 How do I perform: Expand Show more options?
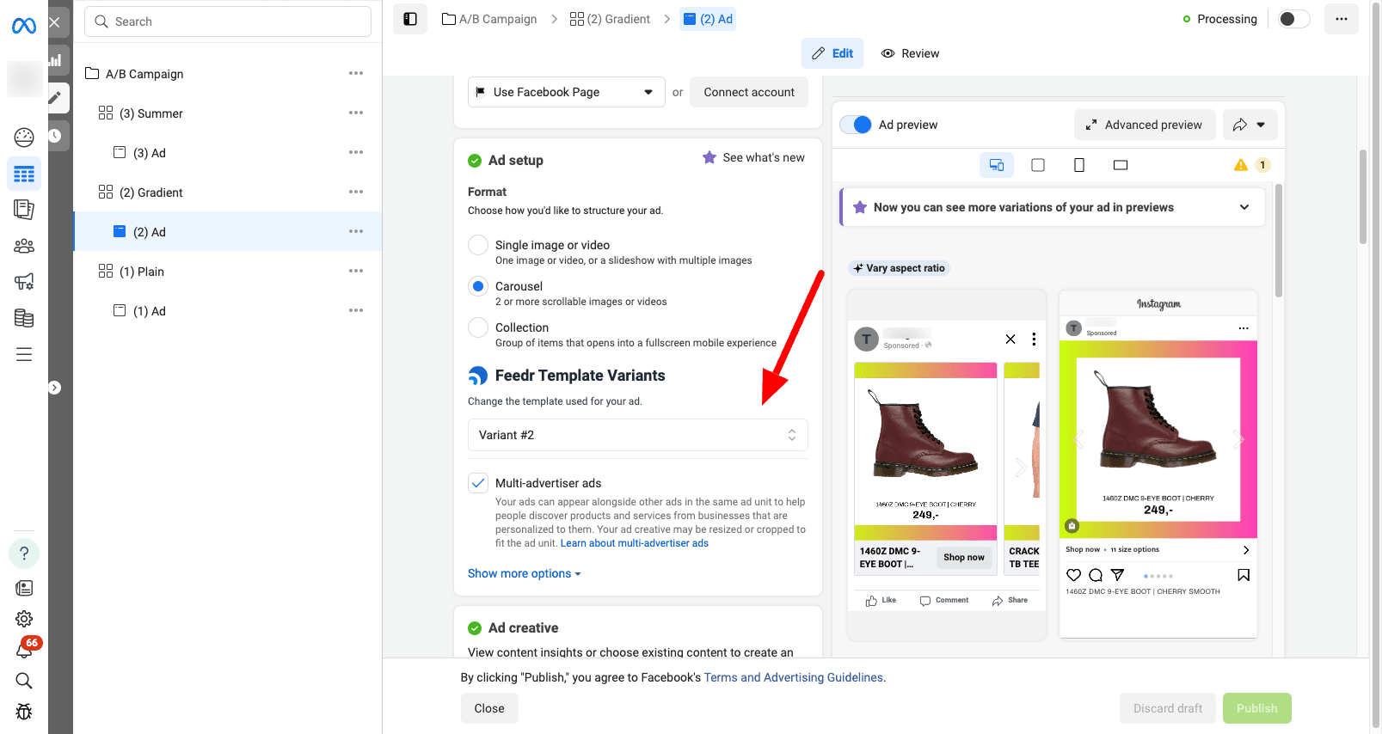524,573
